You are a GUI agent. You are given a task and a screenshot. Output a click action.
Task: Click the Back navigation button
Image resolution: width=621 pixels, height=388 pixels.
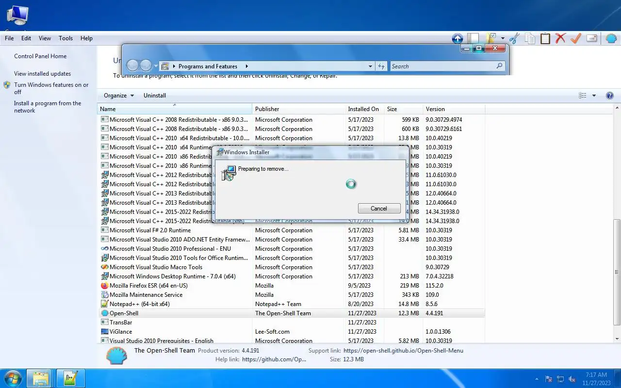(132, 66)
